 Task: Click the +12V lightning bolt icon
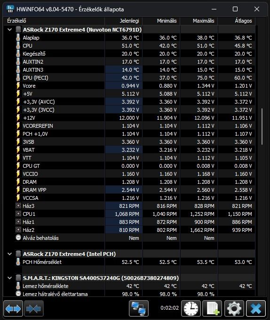18,118
